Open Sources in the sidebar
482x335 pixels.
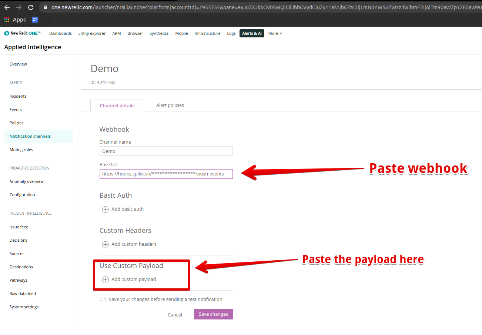17,254
